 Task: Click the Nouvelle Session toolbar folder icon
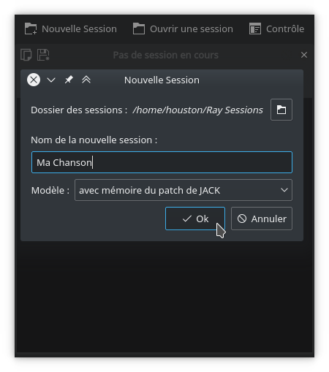click(31, 29)
